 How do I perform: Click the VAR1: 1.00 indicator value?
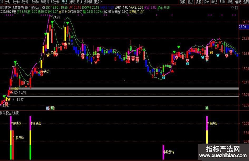click(121, 7)
